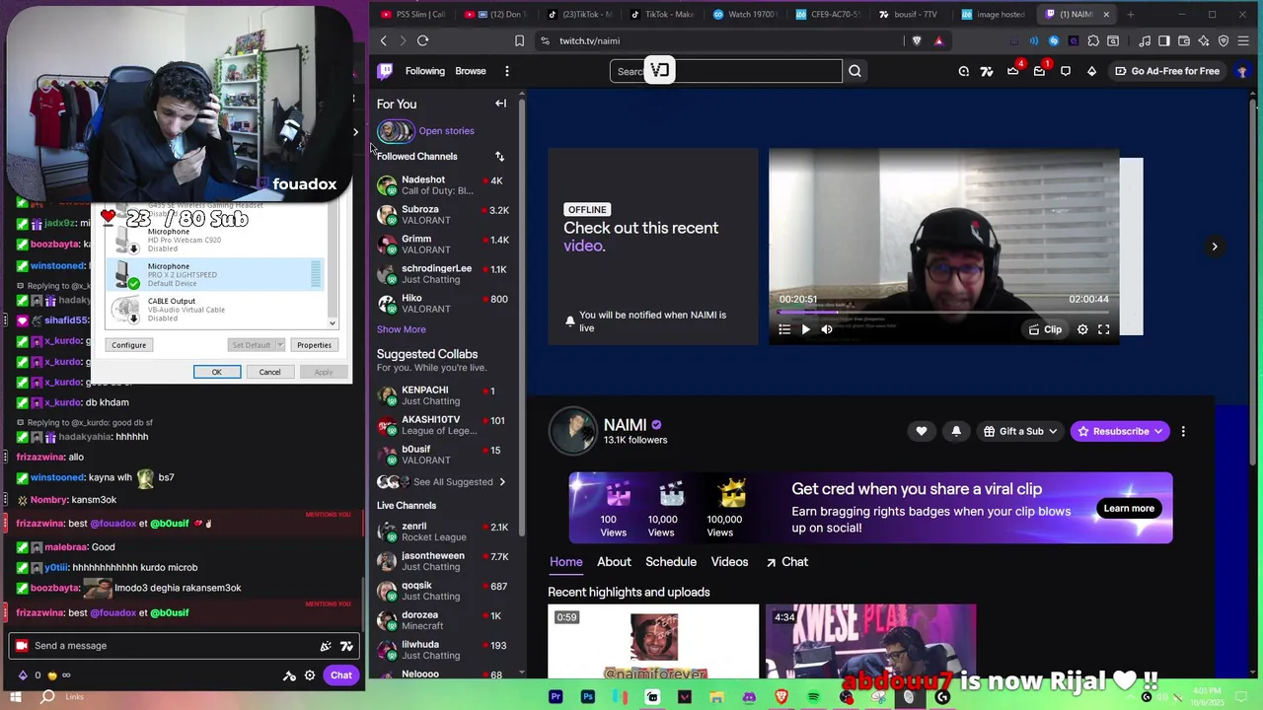Open the video chapters list icon

[784, 329]
